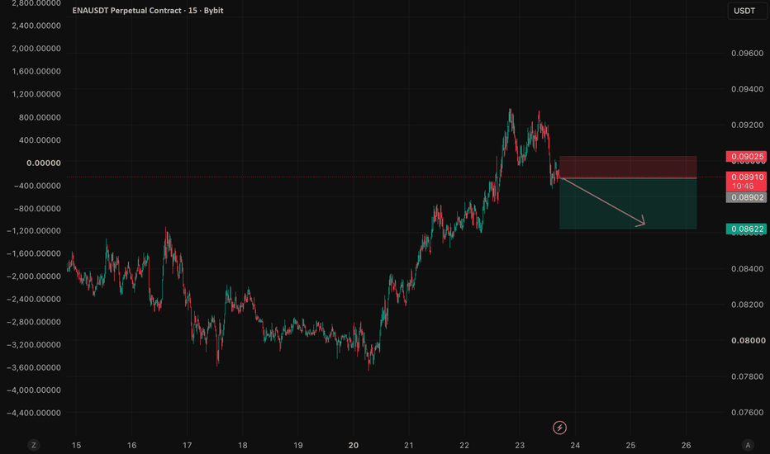The width and height of the screenshot is (770, 454).
Task: Click the −4,400.00000 left scale label
Action: click(34, 413)
